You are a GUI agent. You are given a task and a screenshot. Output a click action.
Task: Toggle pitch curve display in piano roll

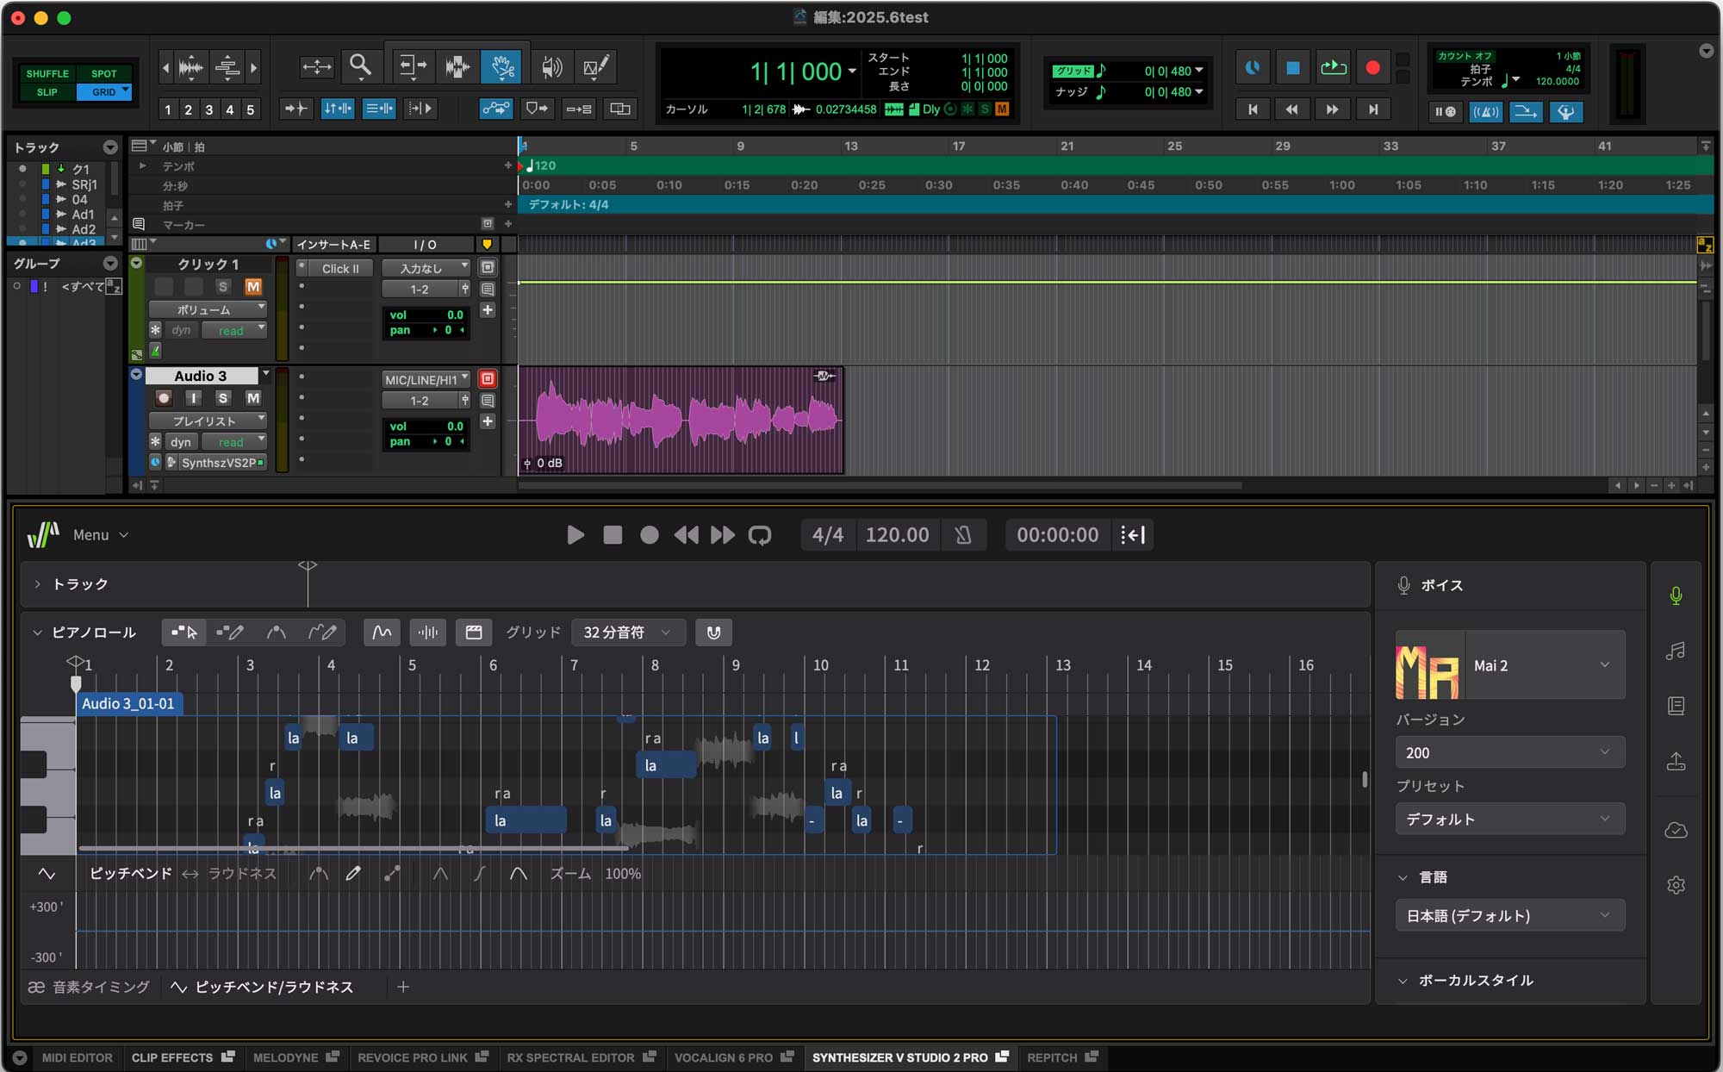tap(382, 633)
